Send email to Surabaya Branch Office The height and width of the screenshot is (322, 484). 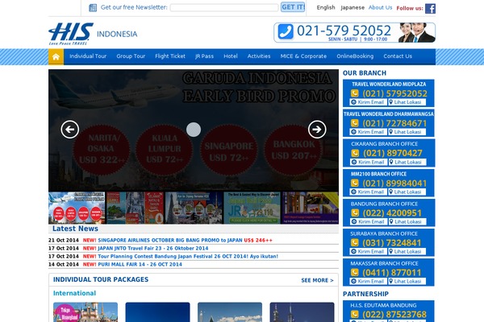pos(369,252)
